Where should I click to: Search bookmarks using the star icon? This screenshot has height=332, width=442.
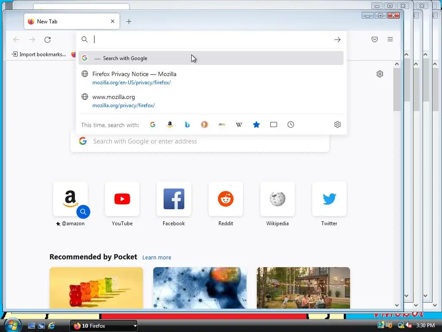click(x=256, y=124)
